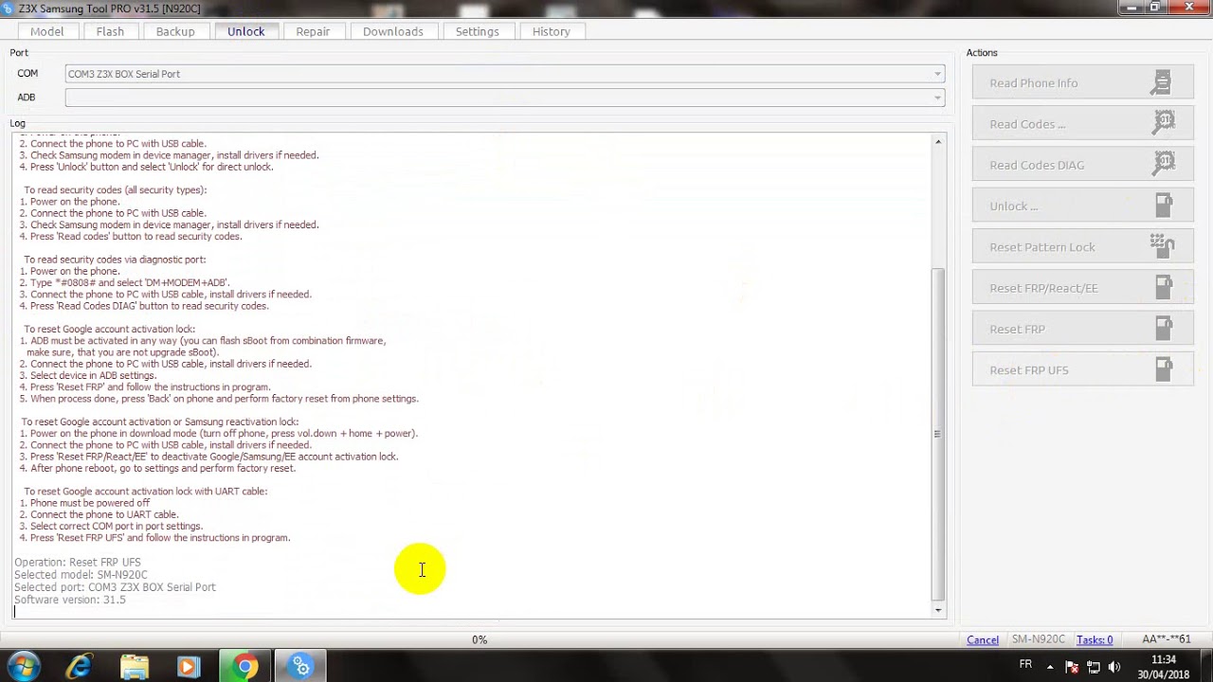Click the Cancel link
This screenshot has width=1213, height=682.
point(983,640)
